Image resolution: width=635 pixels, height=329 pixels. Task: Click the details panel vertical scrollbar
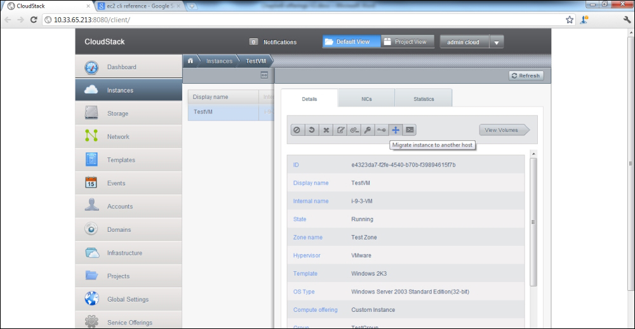[533, 222]
